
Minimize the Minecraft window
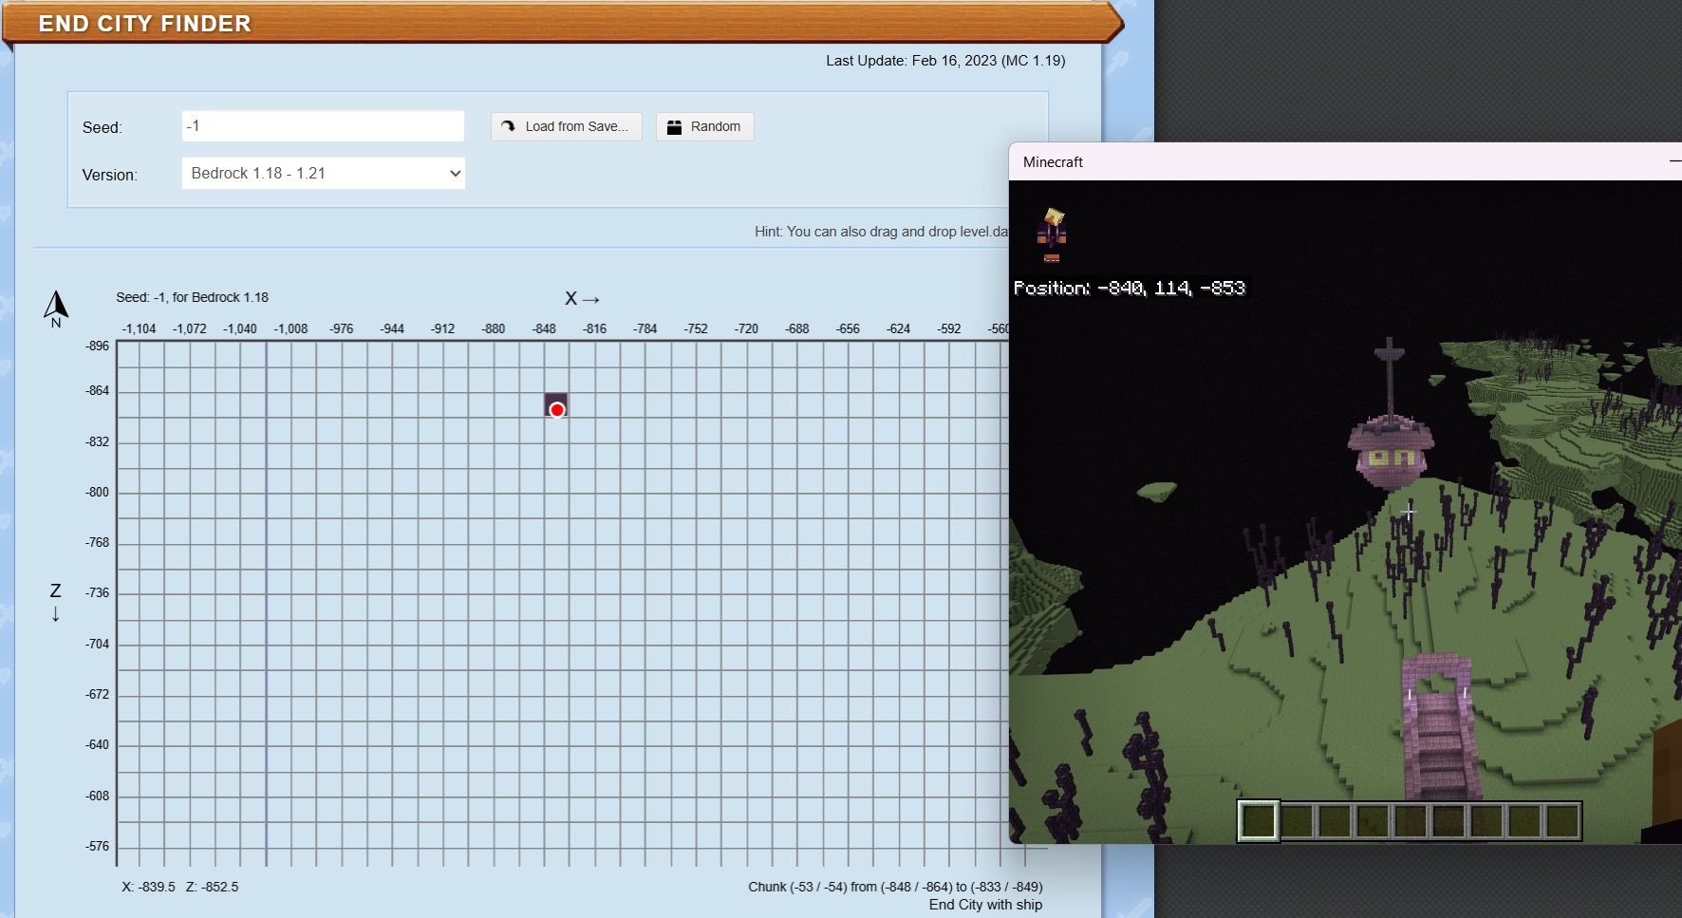(1674, 162)
